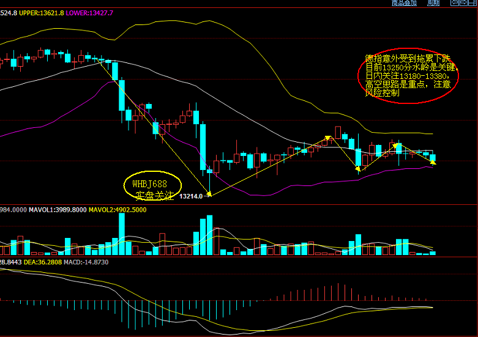Open the 商品叠加 overlay link
Screen dimensions: 478x337
pos(404,3)
